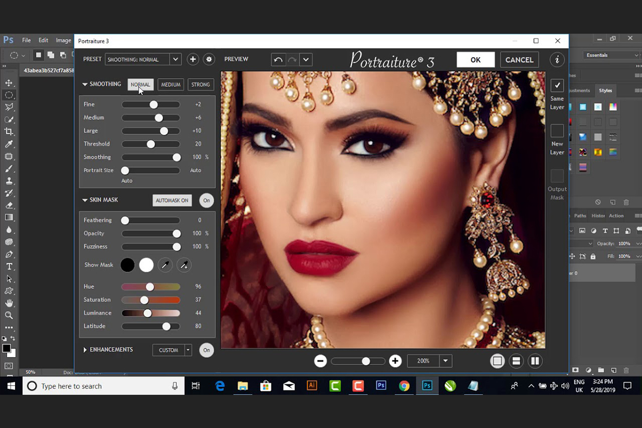The height and width of the screenshot is (428, 642).
Task: Select the Brush tool
Action: tap(9, 169)
